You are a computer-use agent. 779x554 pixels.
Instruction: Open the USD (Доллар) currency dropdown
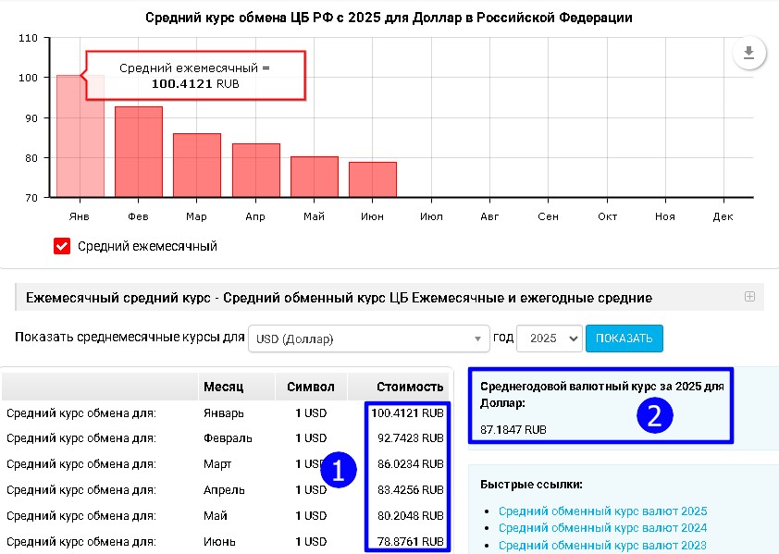(x=368, y=339)
